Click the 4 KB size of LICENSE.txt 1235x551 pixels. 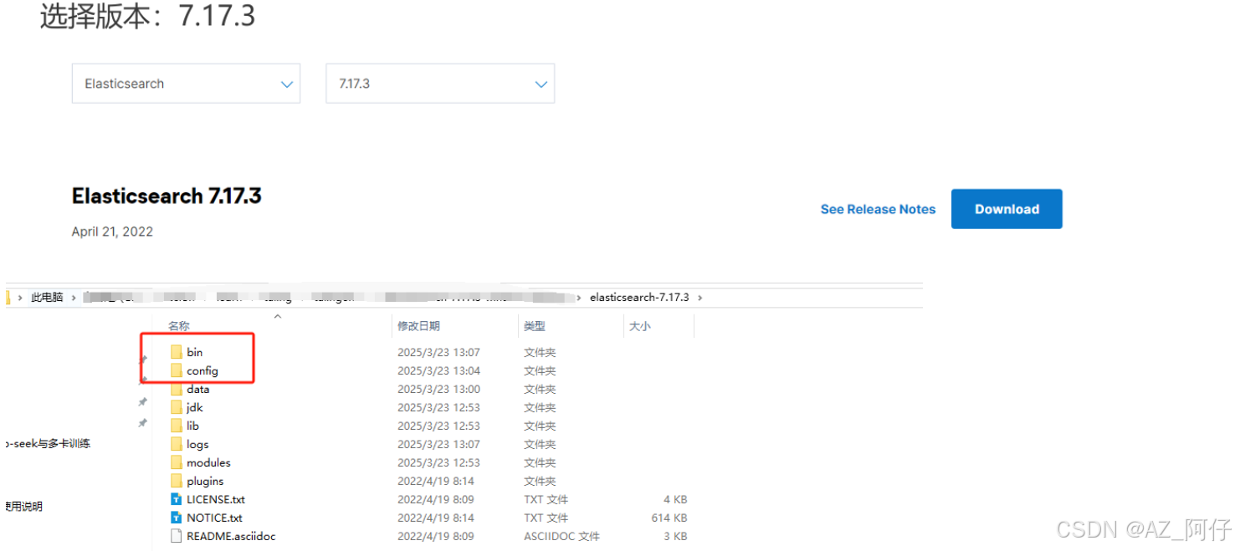[x=675, y=499]
